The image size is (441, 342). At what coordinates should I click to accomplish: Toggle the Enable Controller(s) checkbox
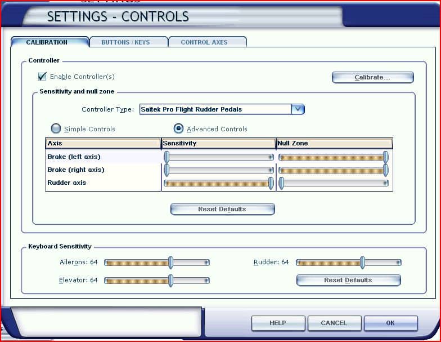[42, 77]
